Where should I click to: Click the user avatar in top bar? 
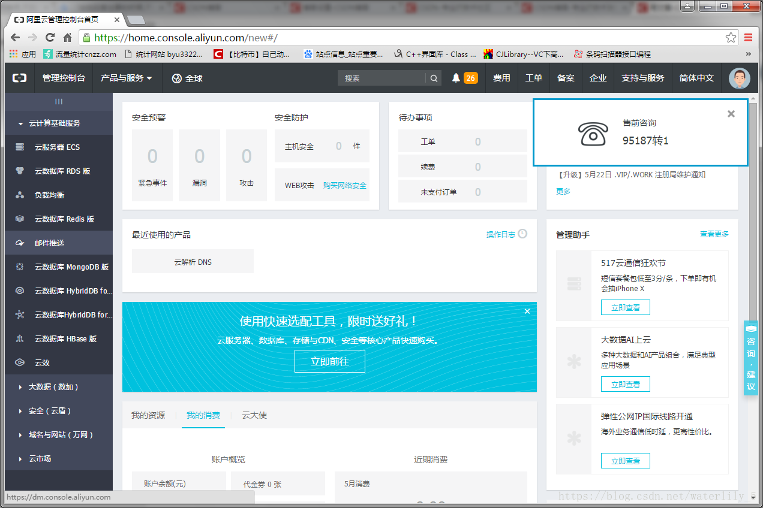(x=739, y=78)
